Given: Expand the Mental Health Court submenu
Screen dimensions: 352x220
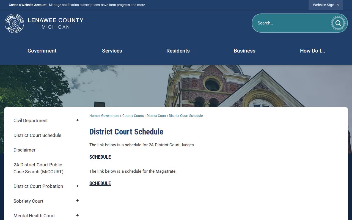Looking at the screenshot, I should 78,216.
